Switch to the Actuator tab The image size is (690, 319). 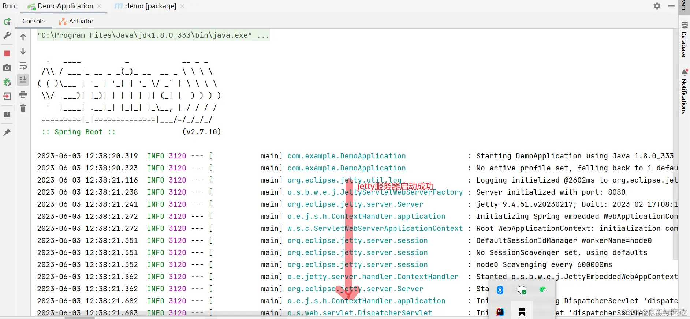coord(76,21)
